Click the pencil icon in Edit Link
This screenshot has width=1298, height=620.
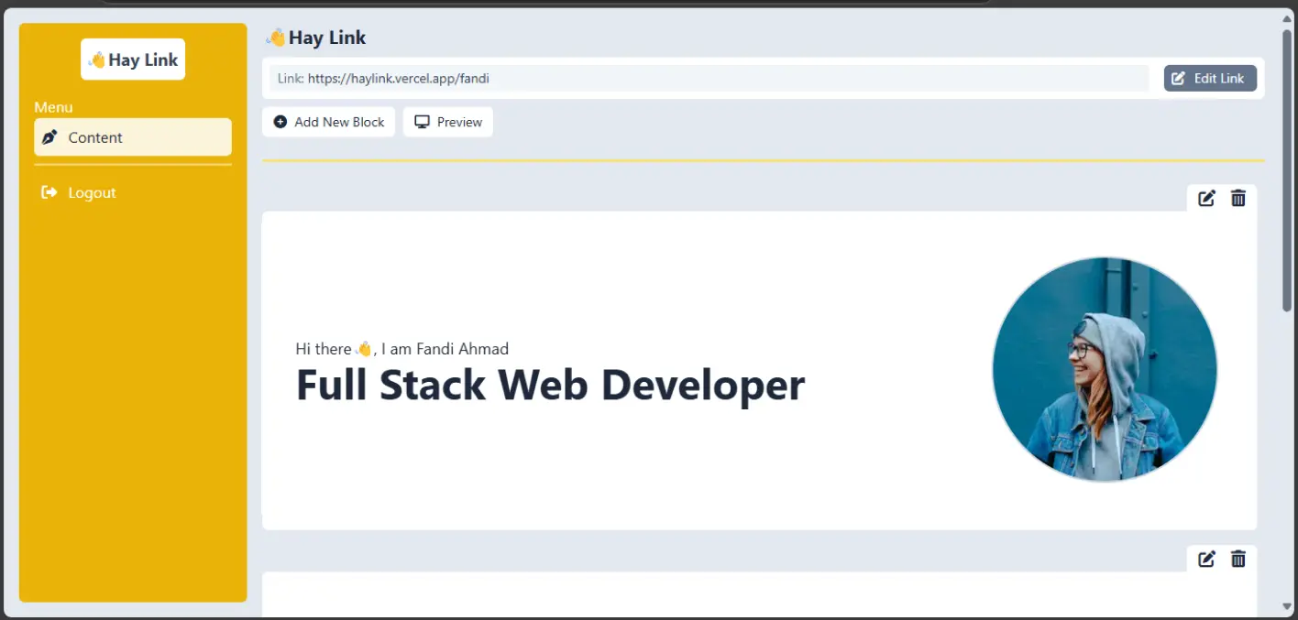[x=1179, y=79]
